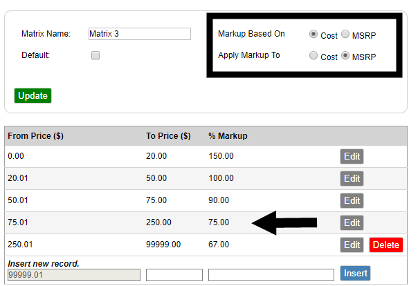Select MSRP for Markup Based On
418x286 pixels.
345,34
